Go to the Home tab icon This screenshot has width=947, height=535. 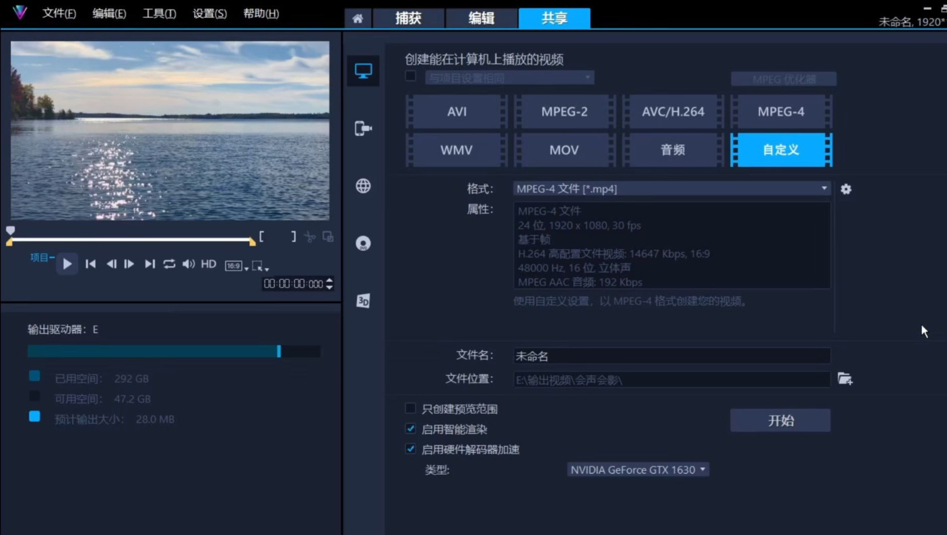coord(358,19)
